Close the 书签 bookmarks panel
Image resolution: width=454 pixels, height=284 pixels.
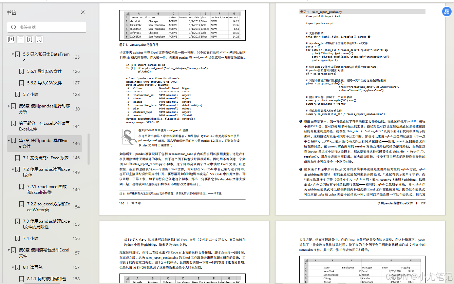[x=83, y=12]
